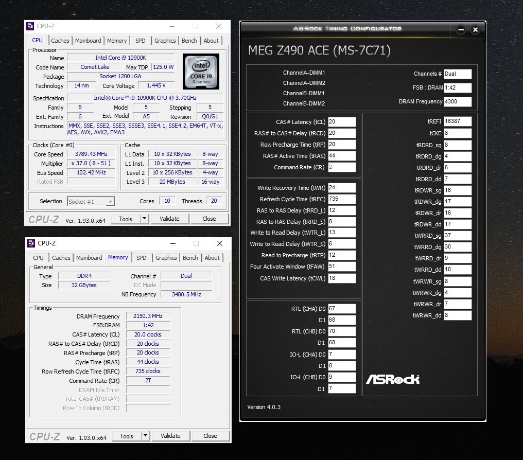Screen dimensions: 523x460
Task: Click the Channels # field showing Dual
Action: click(x=458, y=74)
